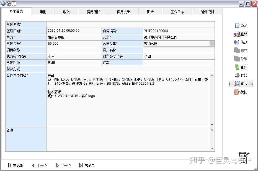The image size is (258, 171).
Task: Click down arrow of 备注 scrollbar
Action: pyautogui.click(x=212, y=149)
